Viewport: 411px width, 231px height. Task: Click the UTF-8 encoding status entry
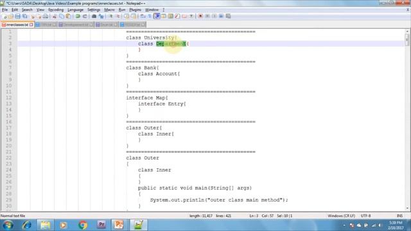(365, 216)
